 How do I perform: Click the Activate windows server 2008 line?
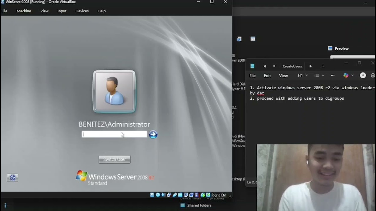(x=312, y=88)
